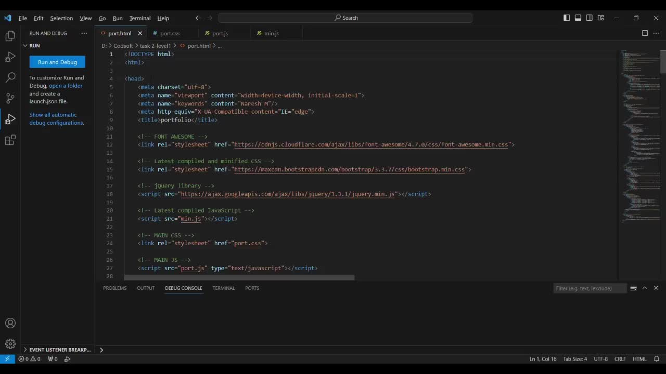The width and height of the screenshot is (666, 374).
Task: Open the Explorer view in activity bar
Action: (10, 36)
